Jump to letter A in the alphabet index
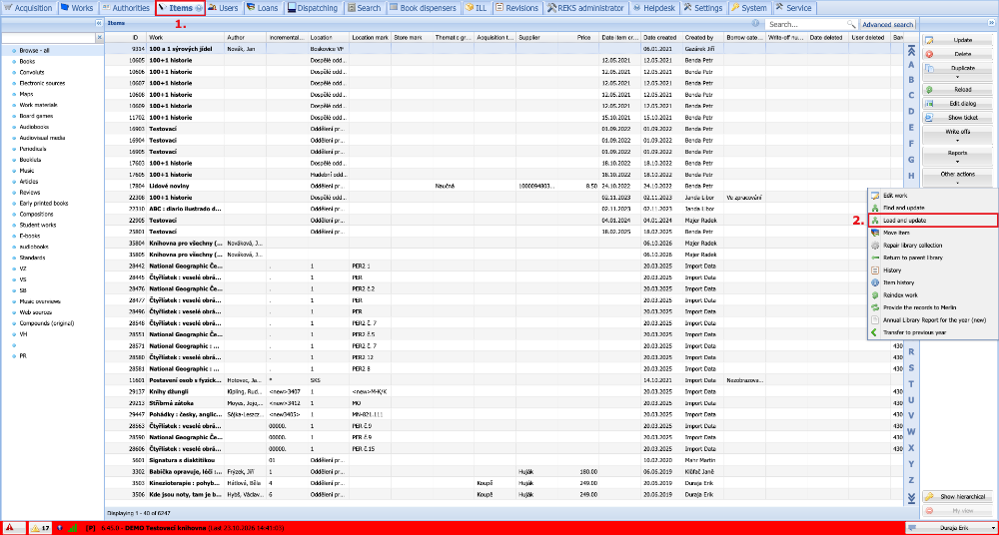Image resolution: width=999 pixels, height=535 pixels. click(x=911, y=64)
